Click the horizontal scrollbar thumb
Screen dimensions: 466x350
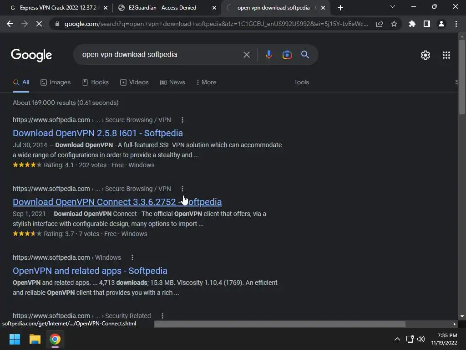(280, 324)
